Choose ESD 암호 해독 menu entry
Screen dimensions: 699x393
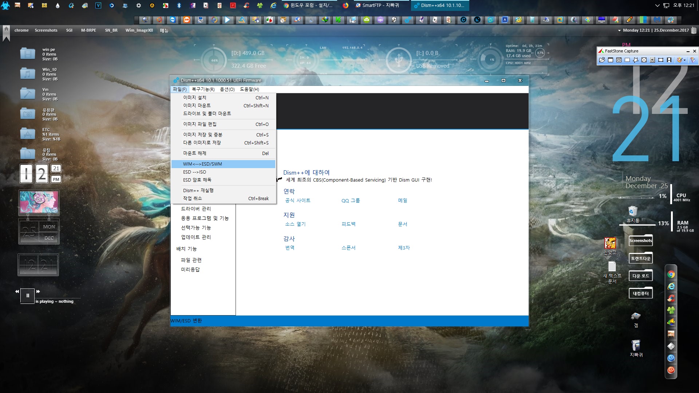point(223,180)
